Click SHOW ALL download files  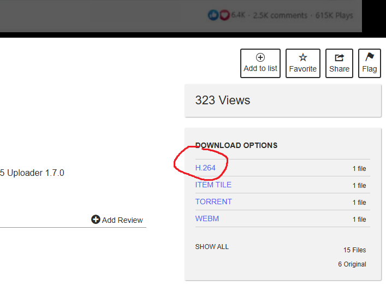pyautogui.click(x=212, y=247)
